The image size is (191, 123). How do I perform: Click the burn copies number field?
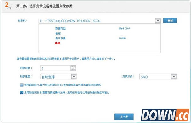coord(55,68)
